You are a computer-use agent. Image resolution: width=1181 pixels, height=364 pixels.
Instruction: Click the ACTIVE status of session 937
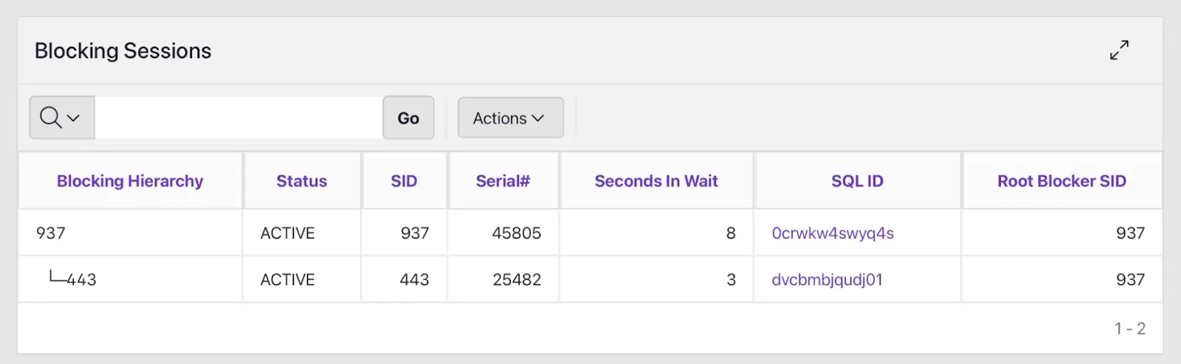(x=287, y=233)
